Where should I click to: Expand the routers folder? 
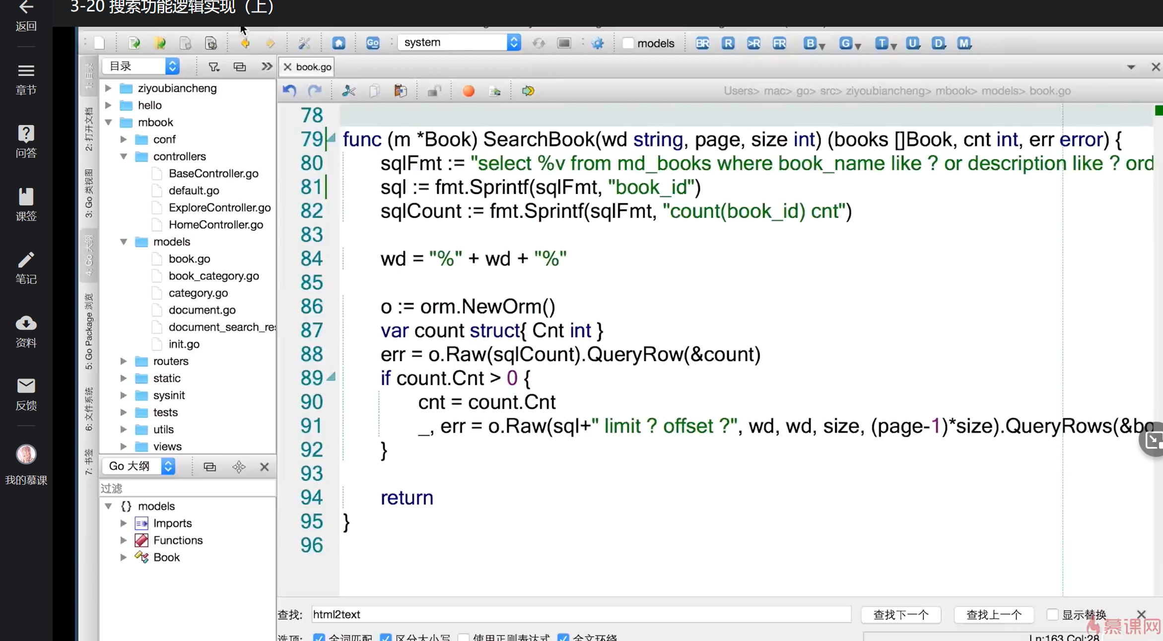124,361
